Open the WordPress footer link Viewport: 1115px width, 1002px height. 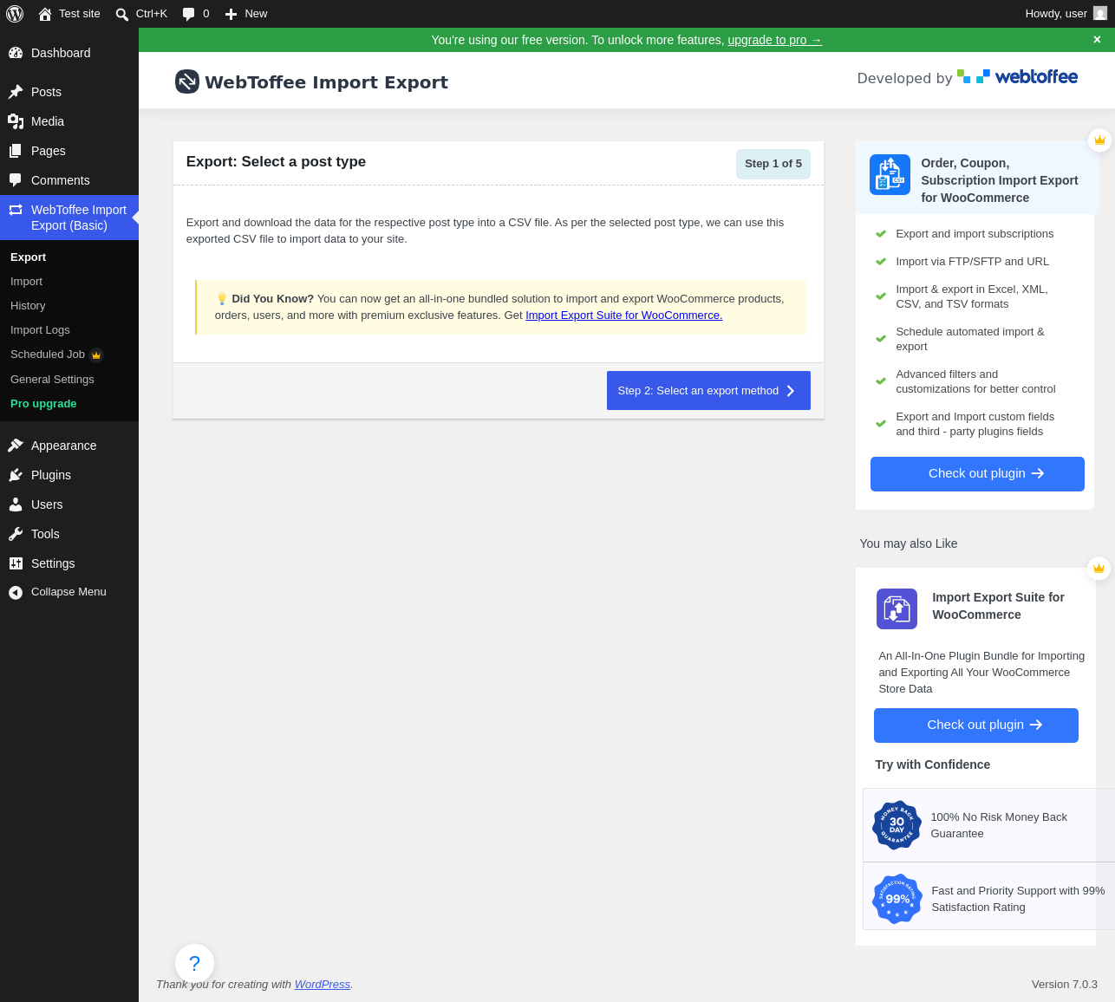[x=323, y=985]
